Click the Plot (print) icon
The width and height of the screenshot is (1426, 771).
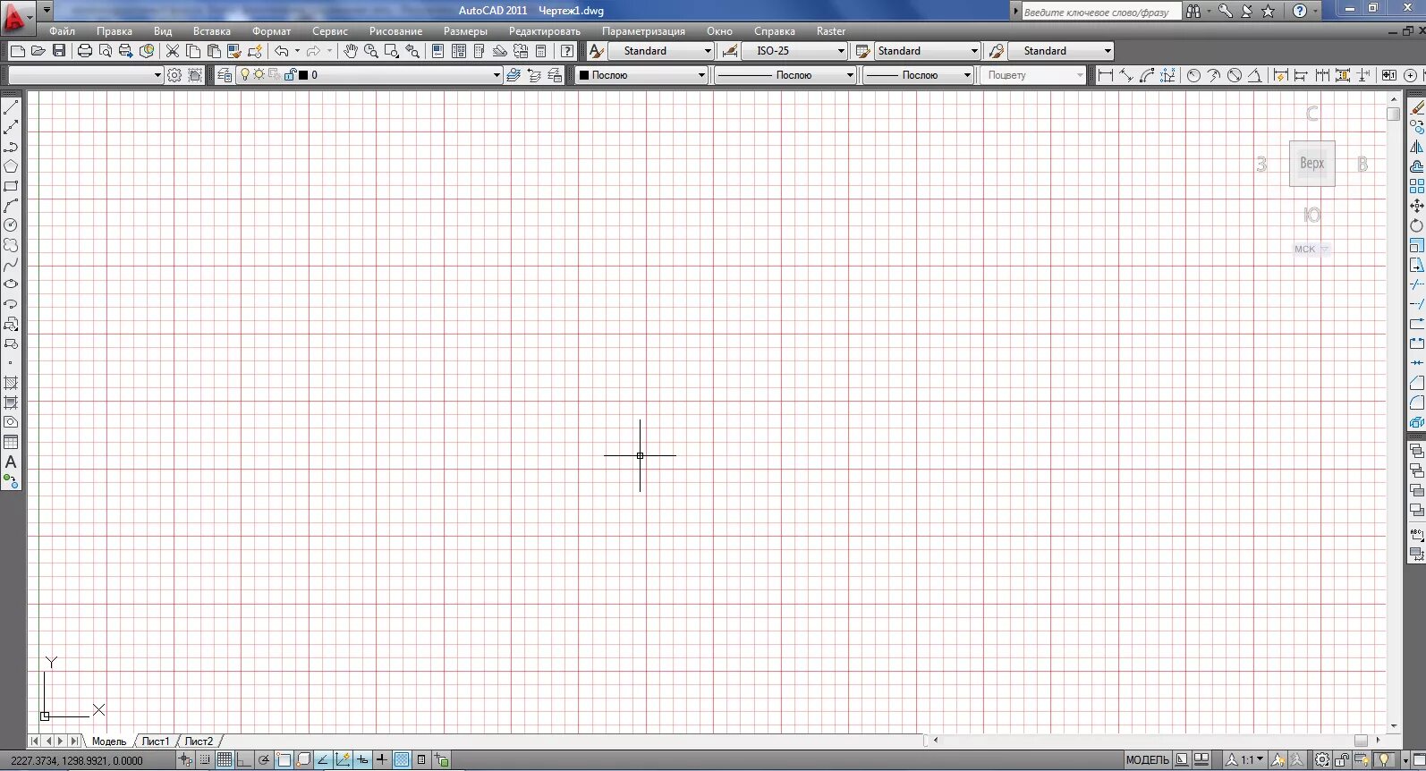pyautogui.click(x=85, y=51)
